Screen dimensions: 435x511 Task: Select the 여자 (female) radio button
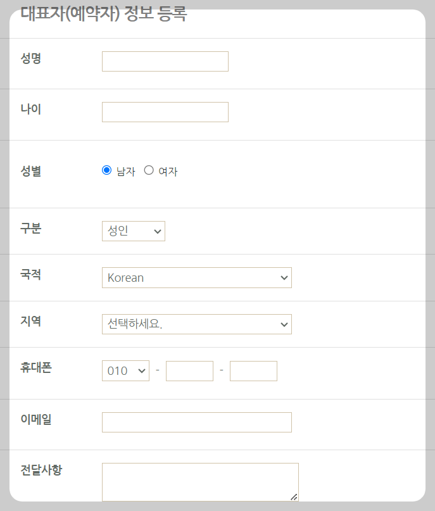coord(149,169)
